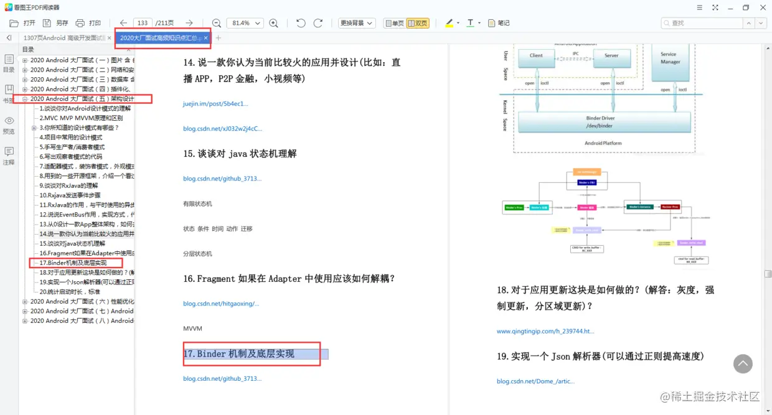Go to next page with right arrow
The image size is (772, 415).
point(190,23)
